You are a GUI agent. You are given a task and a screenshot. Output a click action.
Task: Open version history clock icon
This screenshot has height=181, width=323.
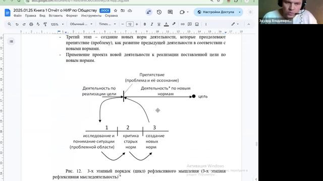(159, 12)
